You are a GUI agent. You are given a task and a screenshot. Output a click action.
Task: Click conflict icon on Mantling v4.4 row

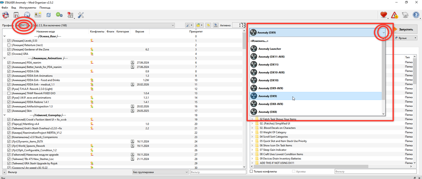92,124
